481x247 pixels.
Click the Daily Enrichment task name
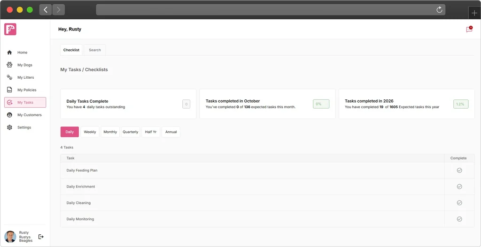81,187
